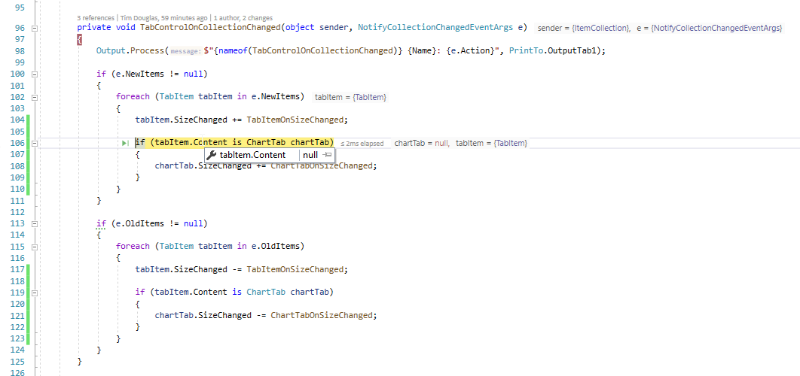Click inline value 'sender = {ItemCollection}'
This screenshot has width=800, height=376.
(x=585, y=28)
